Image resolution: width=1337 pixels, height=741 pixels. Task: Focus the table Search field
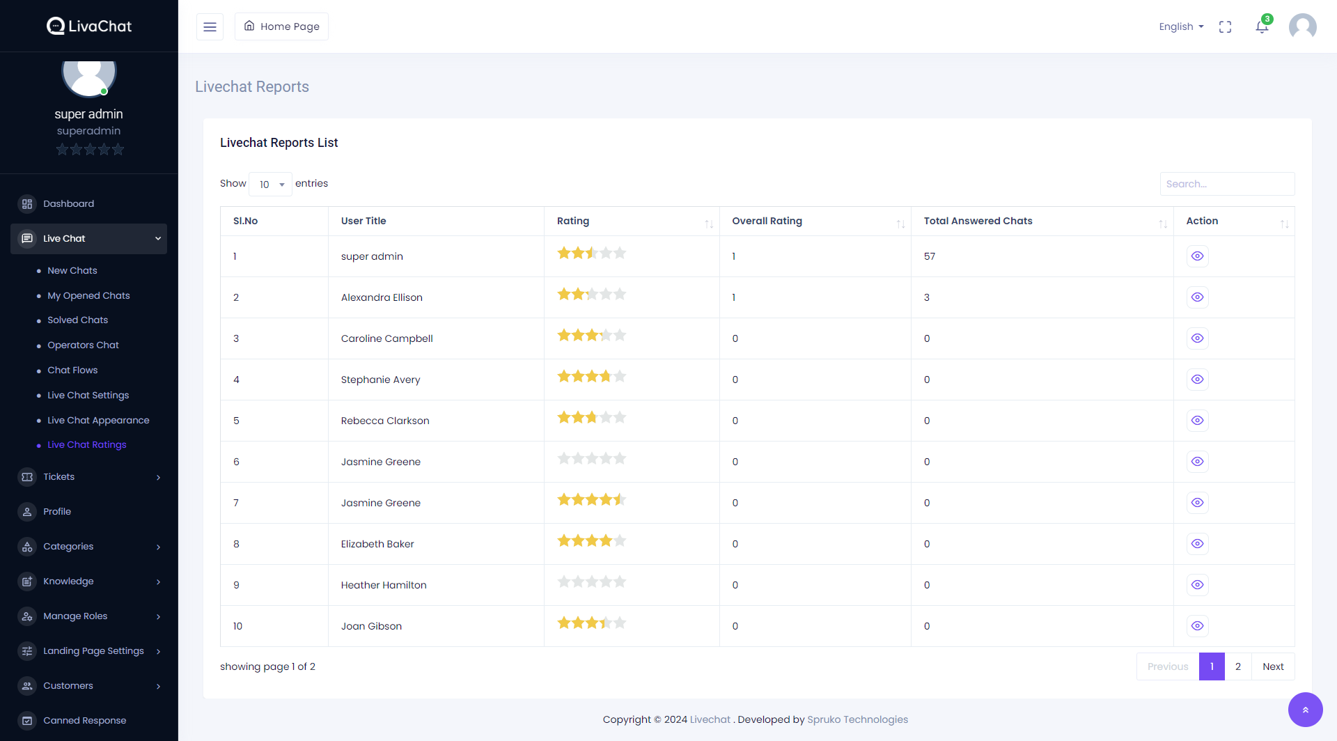[x=1227, y=184]
